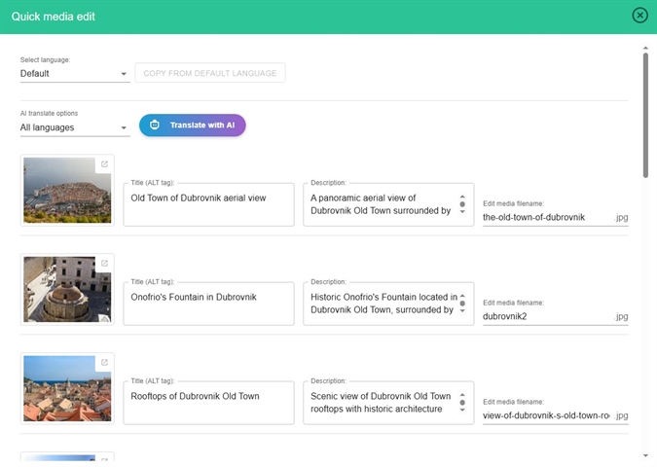The height and width of the screenshot is (467, 657).
Task: Open external link icon on aerial view thumbnail
Action: [x=104, y=164]
